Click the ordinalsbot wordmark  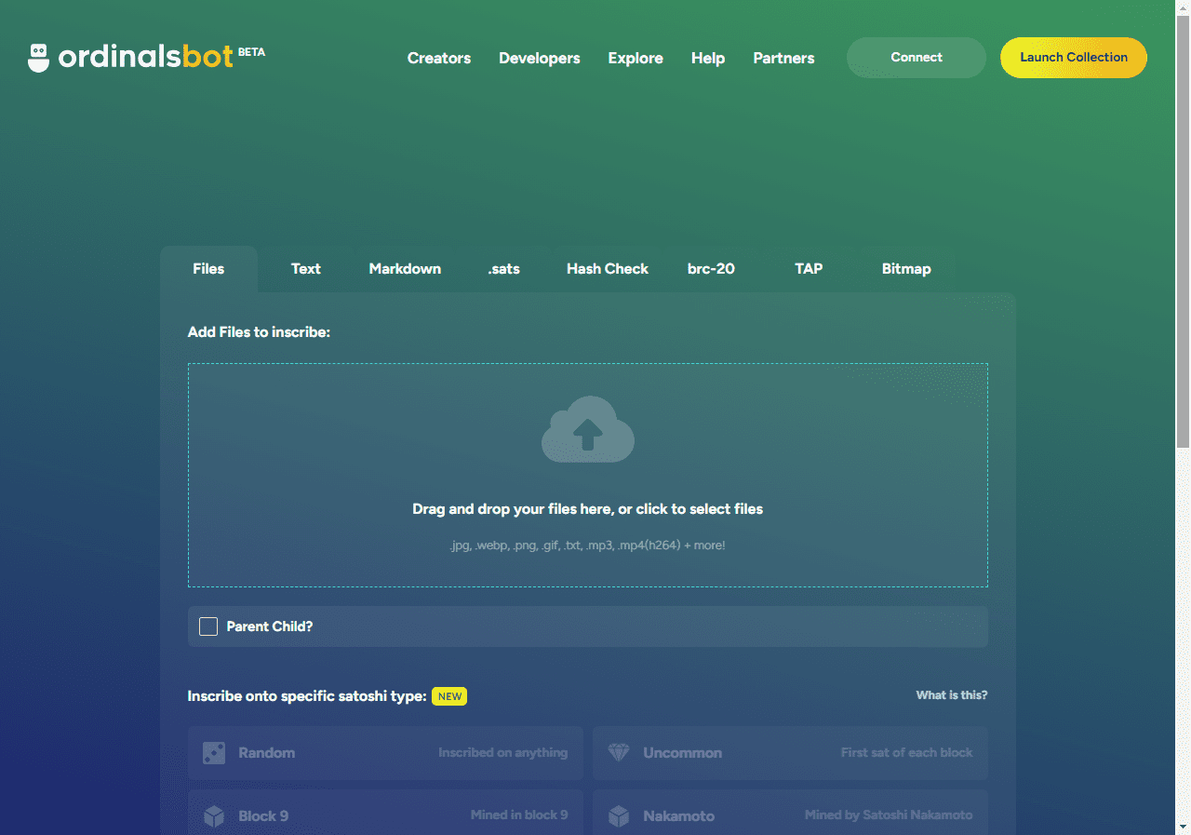click(145, 58)
